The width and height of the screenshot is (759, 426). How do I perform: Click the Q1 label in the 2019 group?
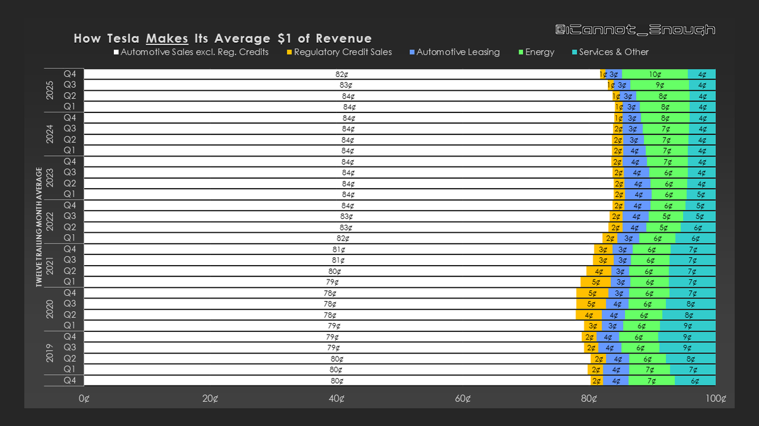[x=70, y=369]
